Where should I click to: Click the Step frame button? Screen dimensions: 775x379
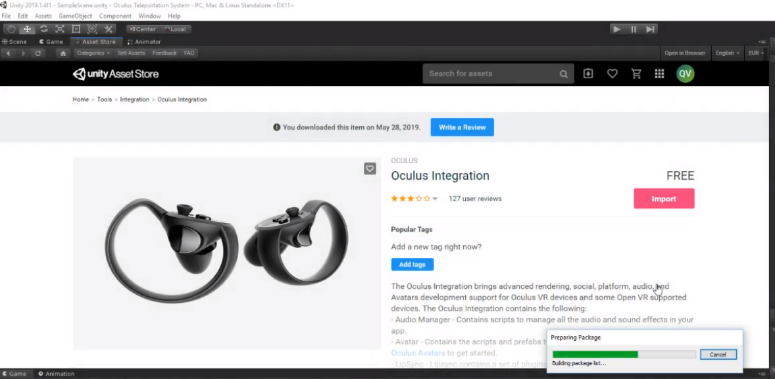point(651,29)
